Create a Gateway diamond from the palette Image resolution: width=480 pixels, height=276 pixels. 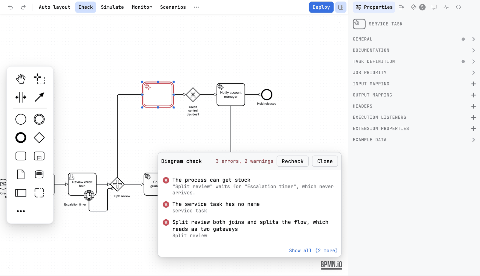[x=39, y=138]
